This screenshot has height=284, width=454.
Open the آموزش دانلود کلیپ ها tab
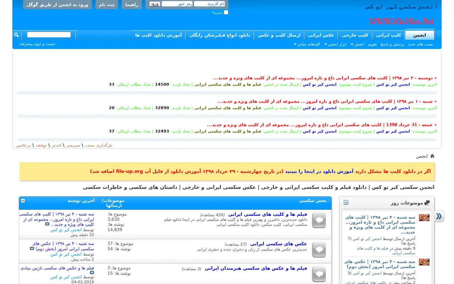click(x=159, y=35)
